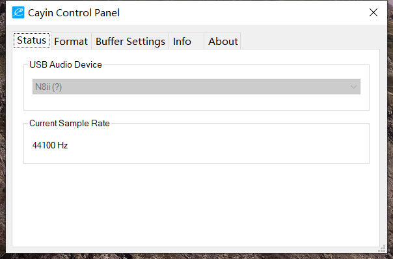Expand the USB device list chevron arrow
Screen dimensions: 393x259
[x=353, y=87]
